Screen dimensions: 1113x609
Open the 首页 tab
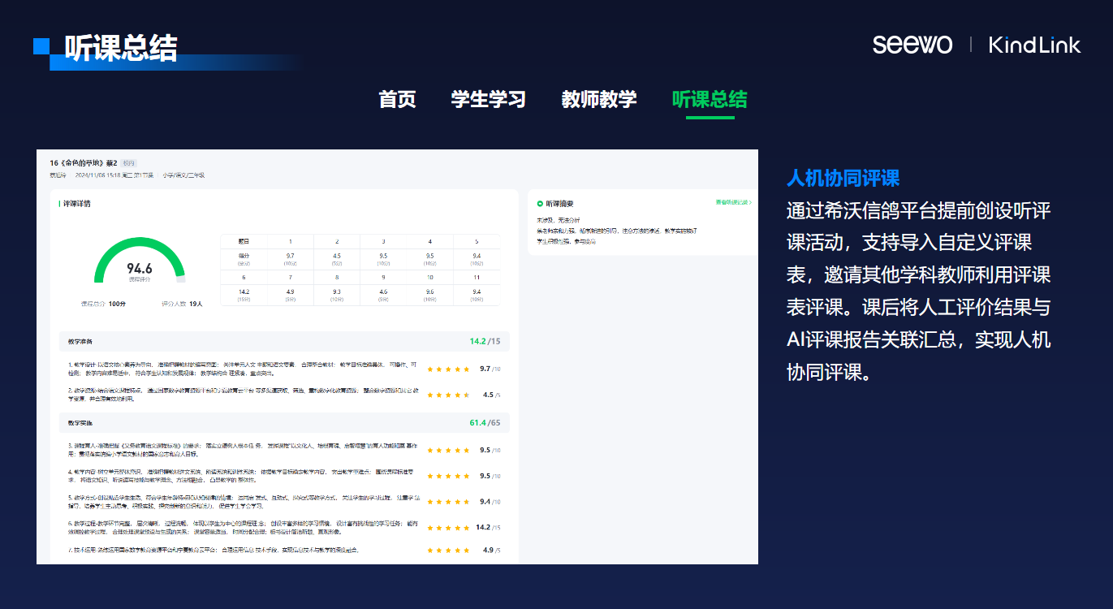click(397, 99)
